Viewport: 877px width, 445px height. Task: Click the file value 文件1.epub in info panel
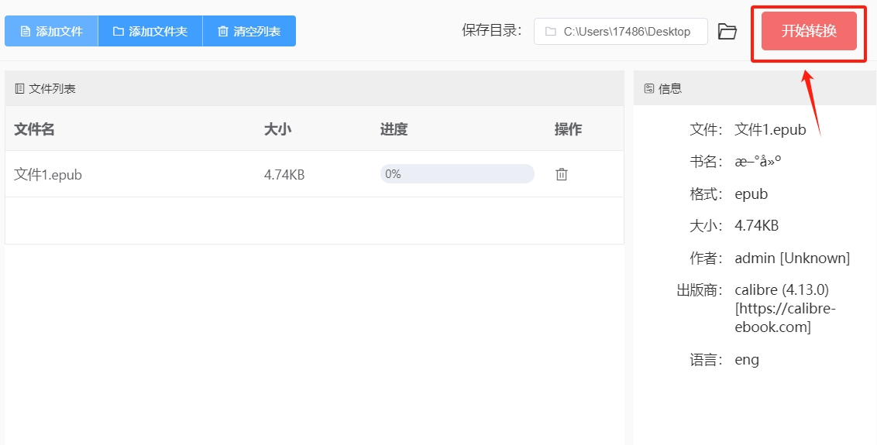[770, 130]
